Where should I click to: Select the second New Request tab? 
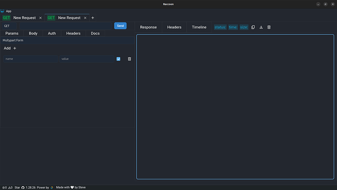tap(67, 18)
